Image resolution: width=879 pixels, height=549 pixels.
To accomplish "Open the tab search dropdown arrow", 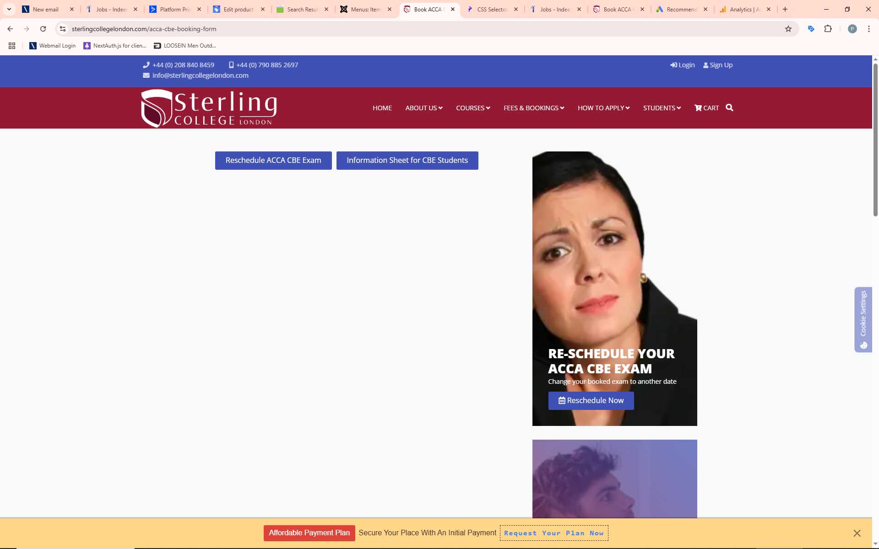I will (x=9, y=9).
